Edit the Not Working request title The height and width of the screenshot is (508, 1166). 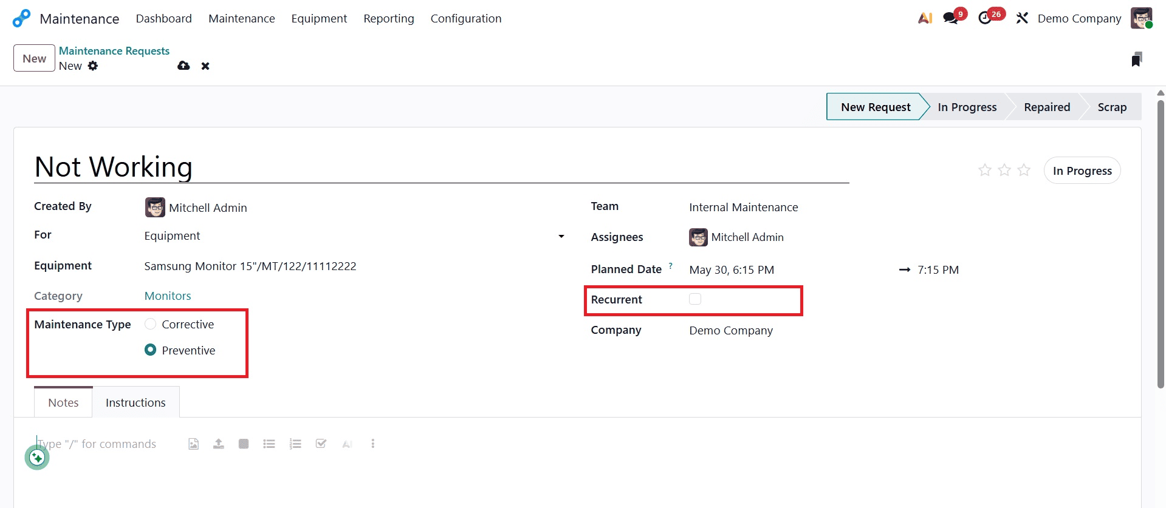click(442, 167)
